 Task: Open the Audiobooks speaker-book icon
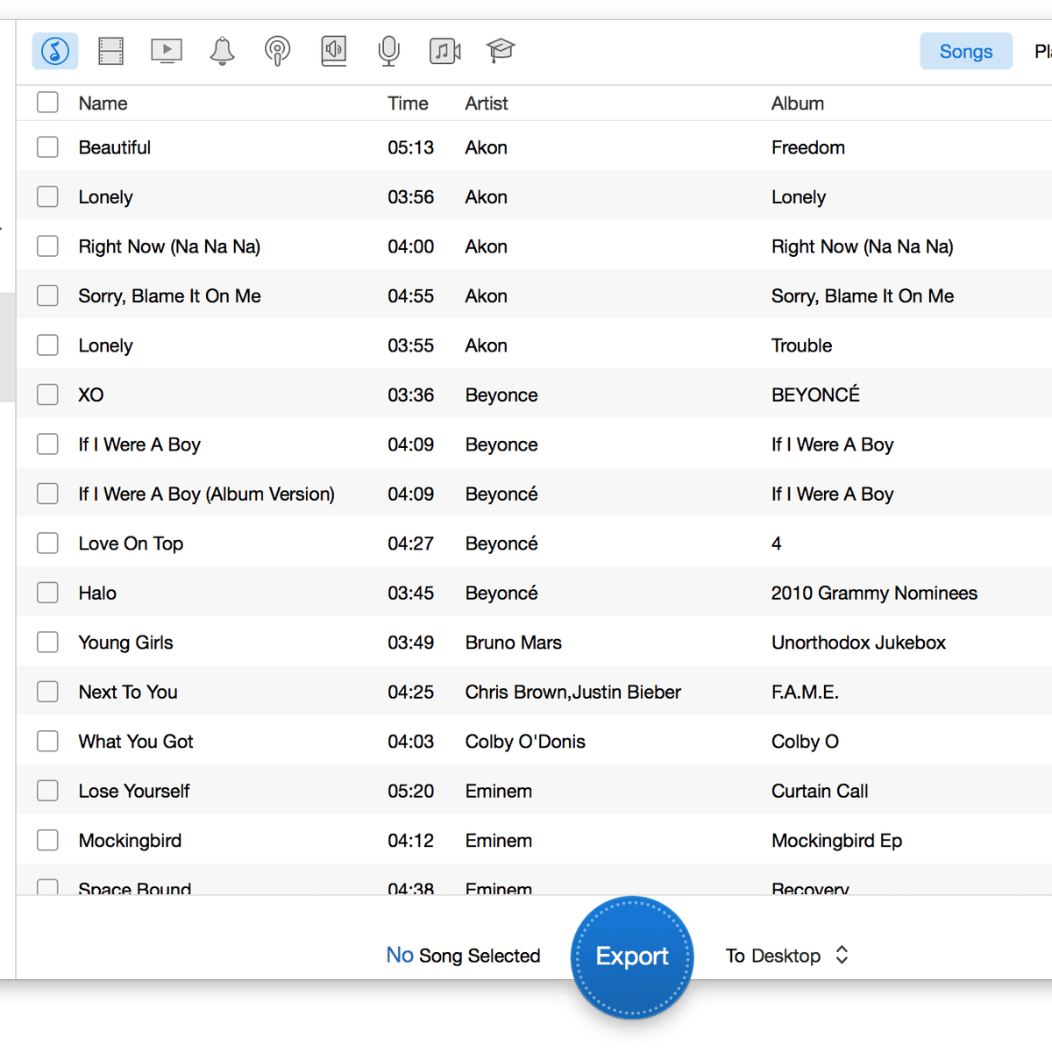tap(334, 51)
